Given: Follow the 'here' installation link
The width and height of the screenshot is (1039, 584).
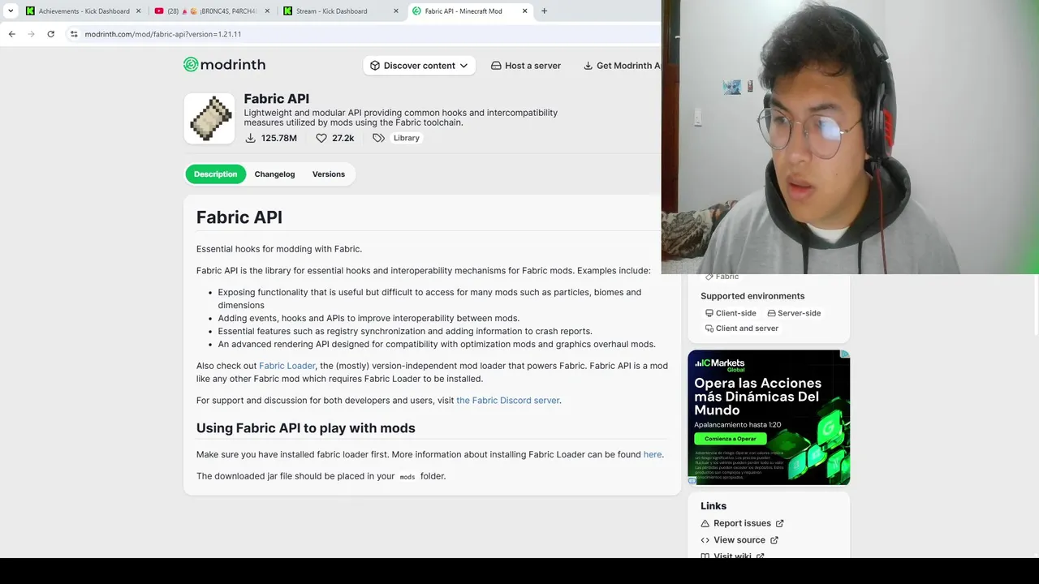Looking at the screenshot, I should coord(653,454).
